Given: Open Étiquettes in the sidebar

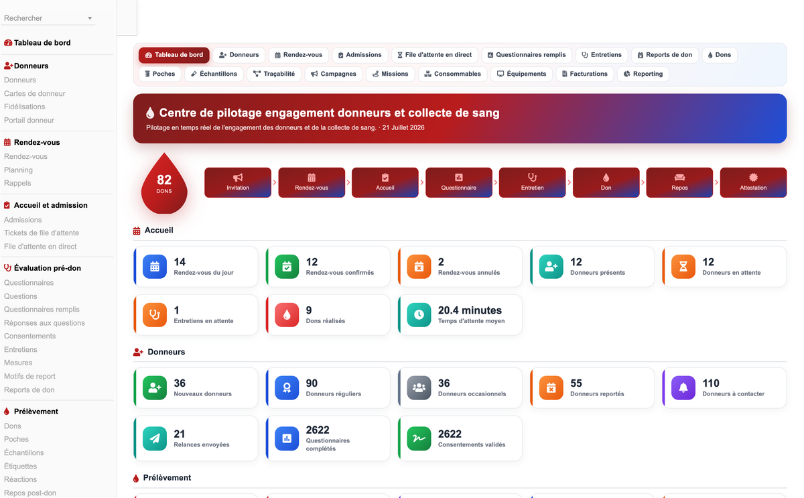Looking at the screenshot, I should 21,466.
